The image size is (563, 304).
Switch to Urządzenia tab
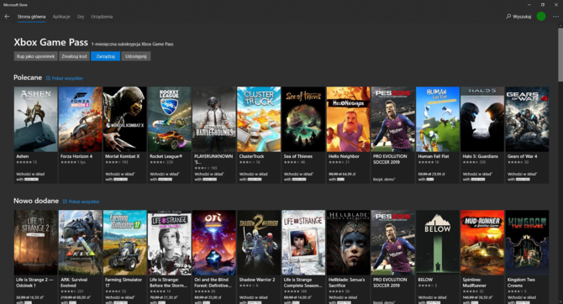[x=102, y=17]
